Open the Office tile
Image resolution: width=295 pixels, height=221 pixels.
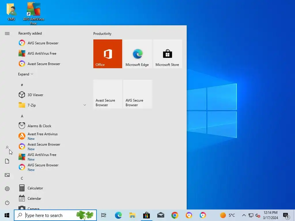click(108, 54)
